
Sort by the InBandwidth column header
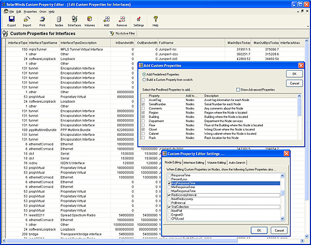pos(123,43)
